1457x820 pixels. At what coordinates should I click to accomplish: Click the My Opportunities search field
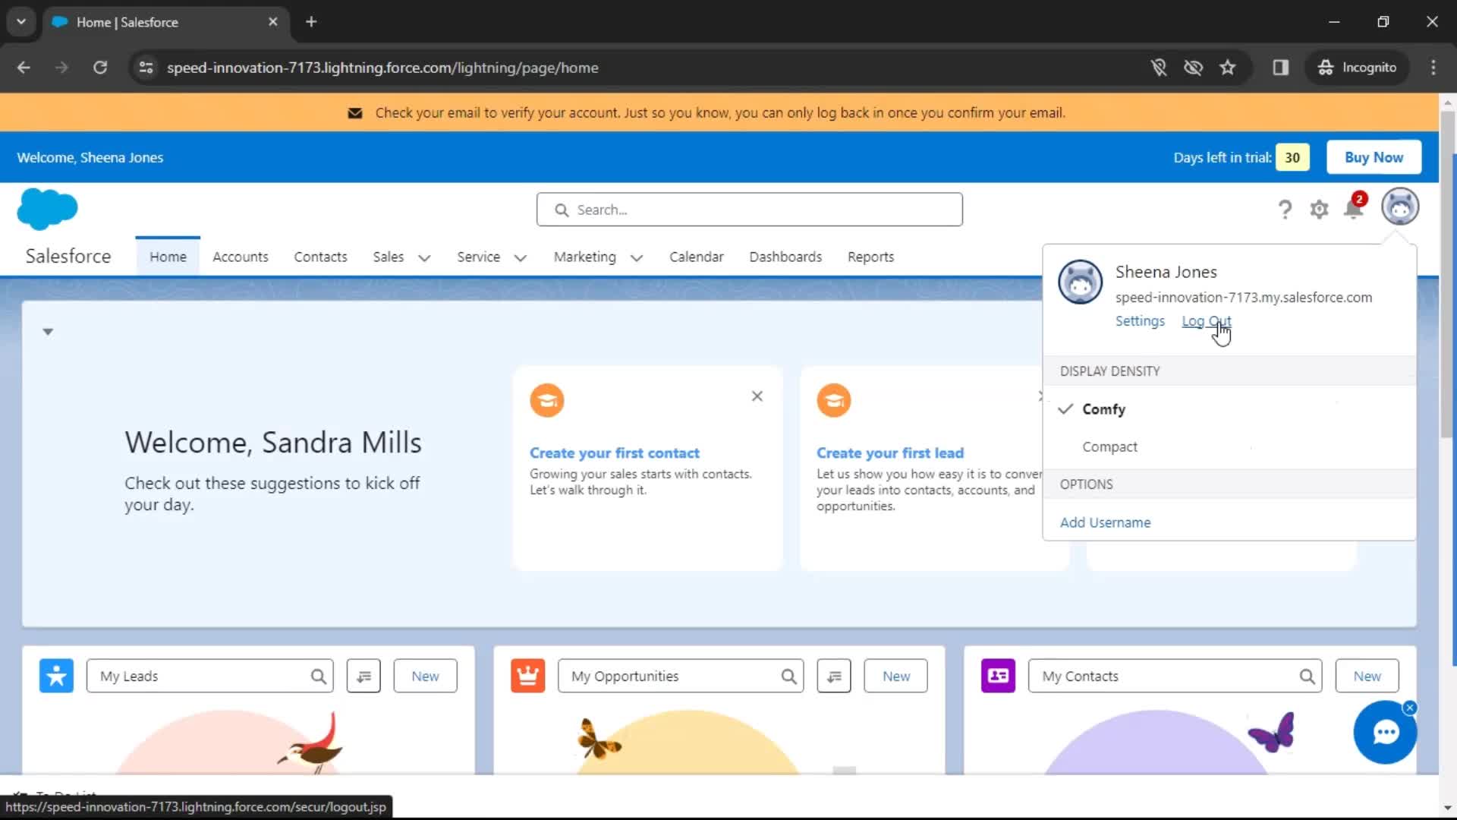tap(681, 676)
